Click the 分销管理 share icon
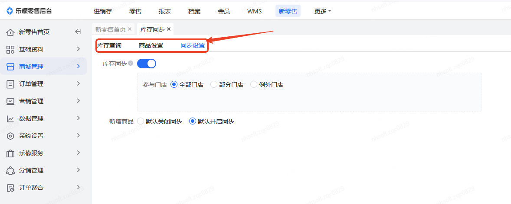The height and width of the screenshot is (204, 511). [x=10, y=171]
